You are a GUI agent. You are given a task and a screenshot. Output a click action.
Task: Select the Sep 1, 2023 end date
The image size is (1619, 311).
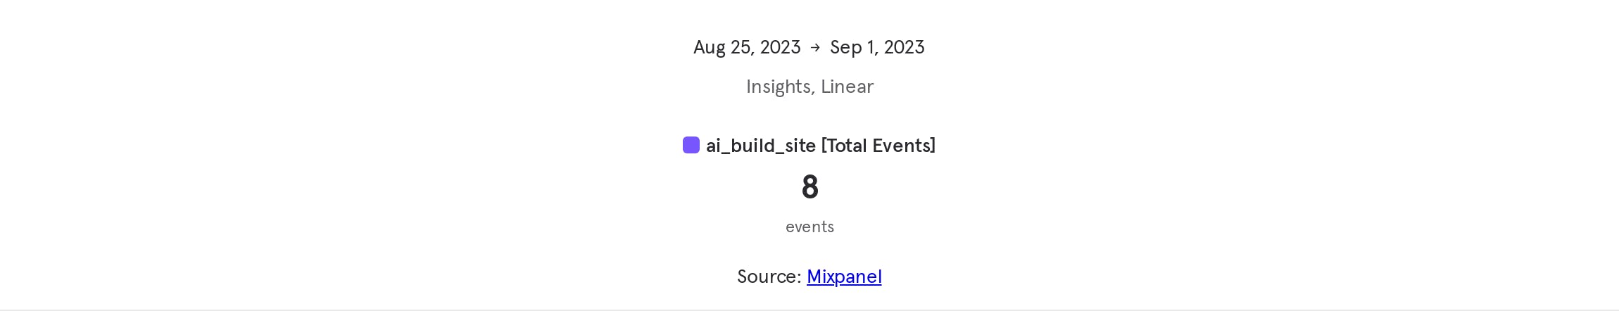pyautogui.click(x=877, y=47)
